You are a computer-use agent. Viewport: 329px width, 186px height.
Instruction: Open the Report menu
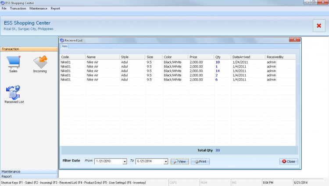[x=55, y=9]
